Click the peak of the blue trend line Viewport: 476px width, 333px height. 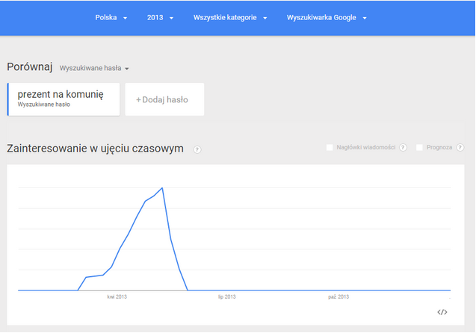[162, 188]
